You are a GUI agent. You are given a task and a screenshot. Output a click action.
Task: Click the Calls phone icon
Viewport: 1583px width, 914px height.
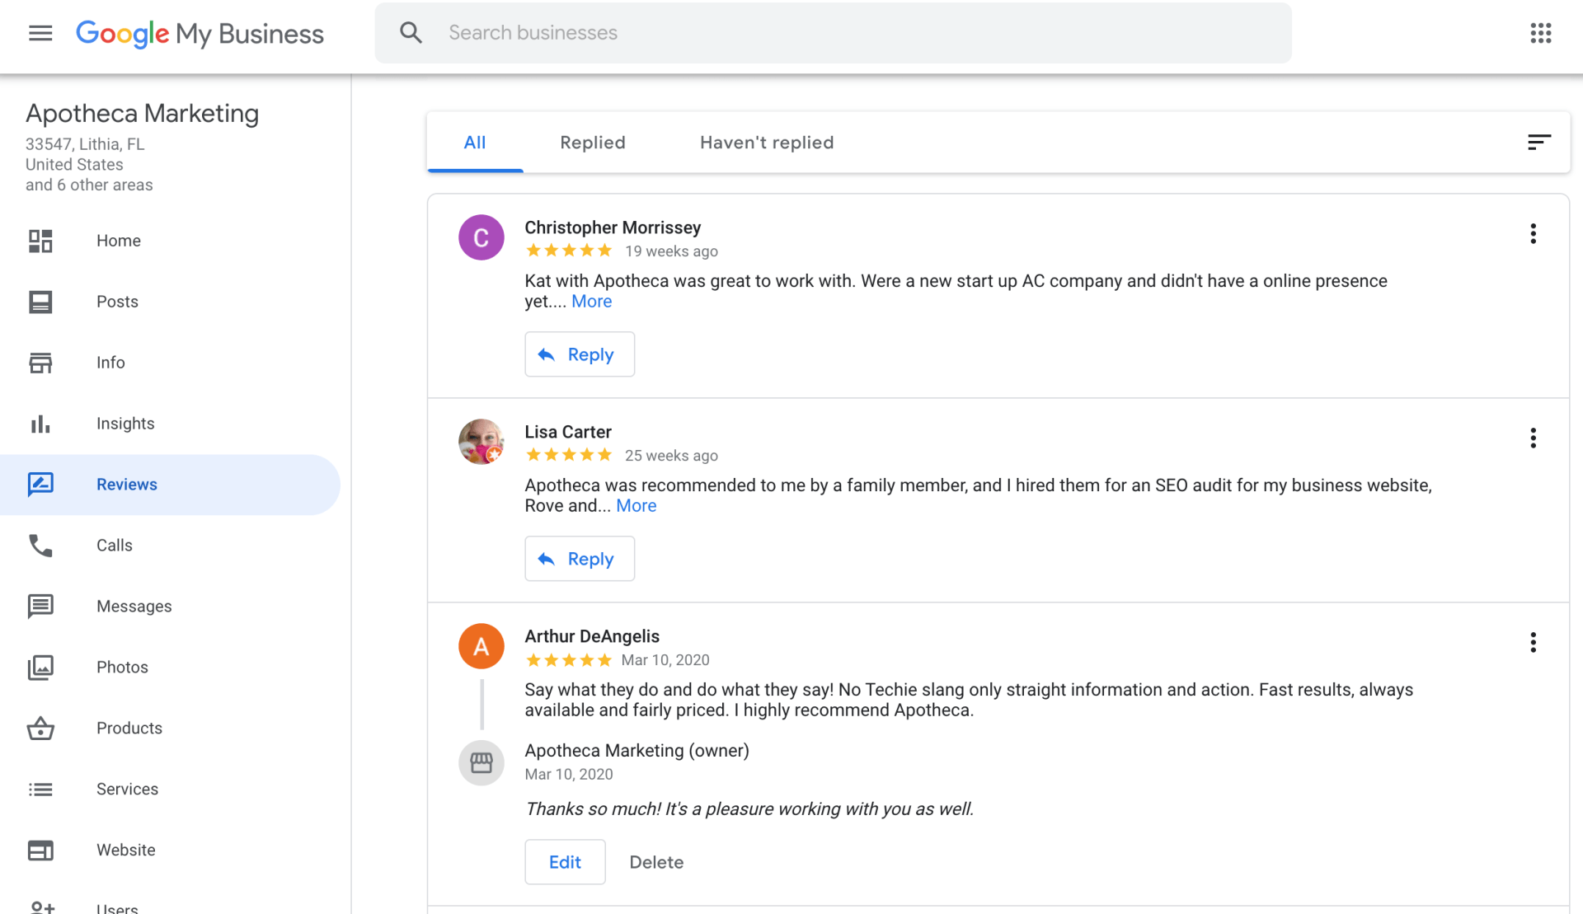click(40, 546)
